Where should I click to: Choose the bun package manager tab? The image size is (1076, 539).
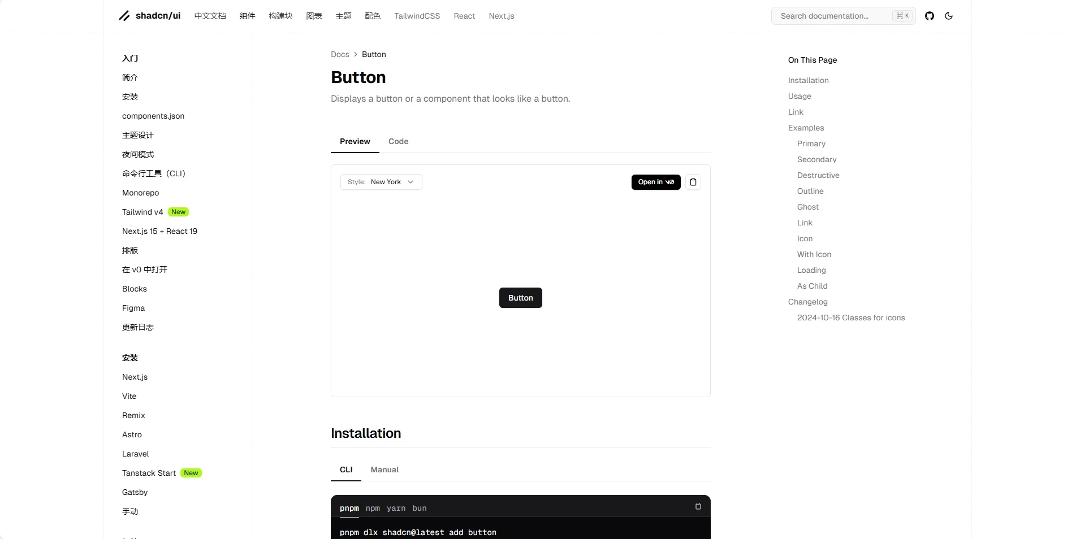click(419, 508)
